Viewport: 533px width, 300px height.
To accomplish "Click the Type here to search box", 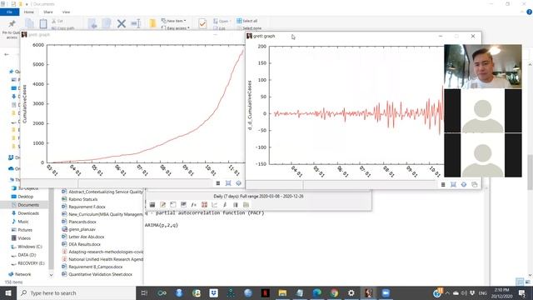I will (x=76, y=292).
